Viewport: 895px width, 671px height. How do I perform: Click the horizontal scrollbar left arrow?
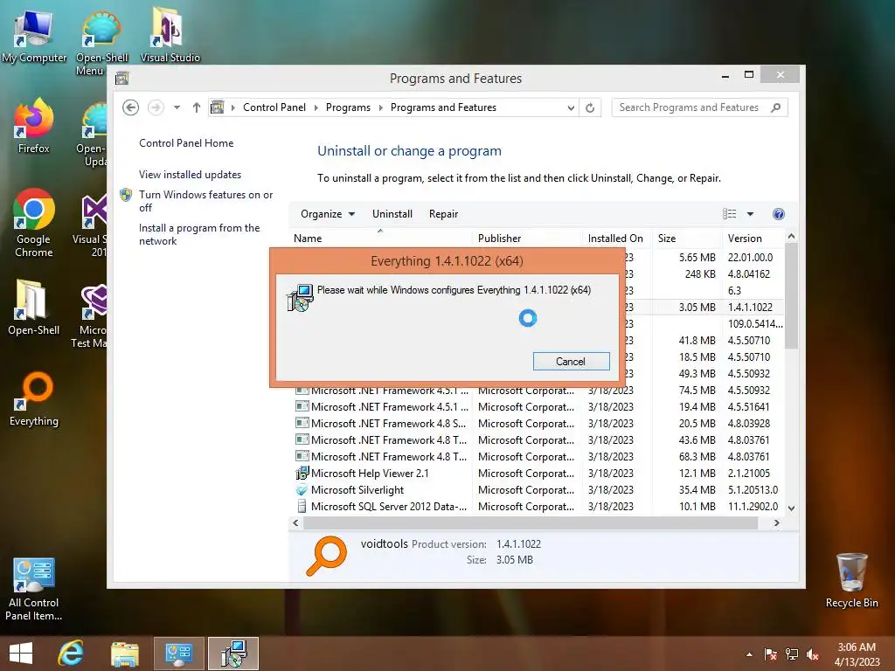(x=295, y=522)
